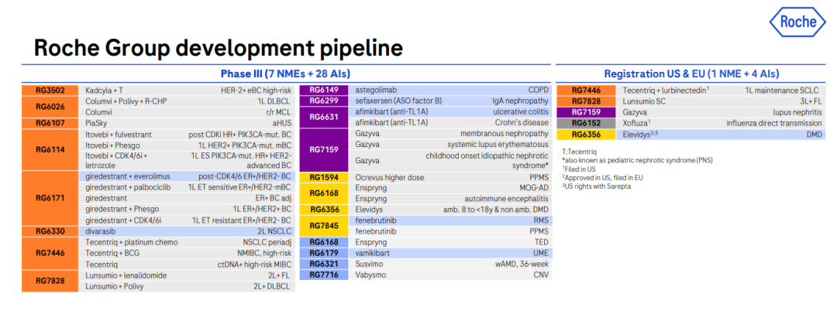Click 'giredestrant + Phesgo' entry

pos(122,209)
